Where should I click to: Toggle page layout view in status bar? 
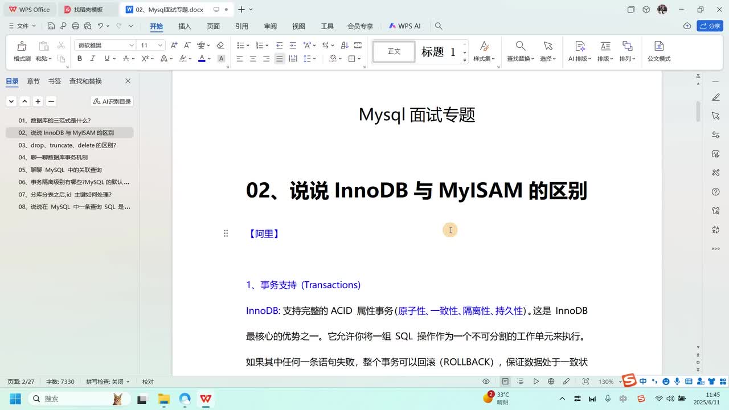[505, 382]
